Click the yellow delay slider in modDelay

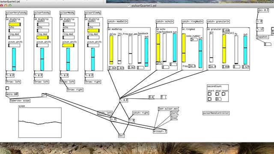coord(111,50)
